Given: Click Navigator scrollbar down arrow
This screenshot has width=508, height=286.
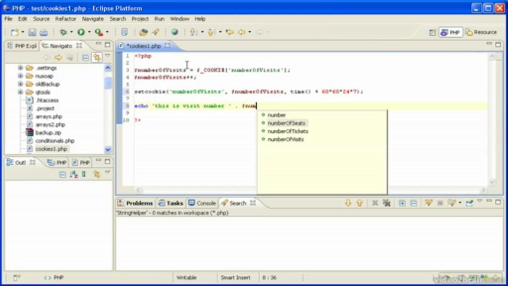Looking at the screenshot, I should [x=108, y=150].
